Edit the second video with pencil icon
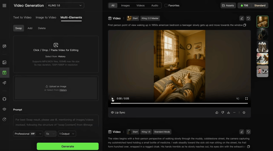 click(x=242, y=132)
